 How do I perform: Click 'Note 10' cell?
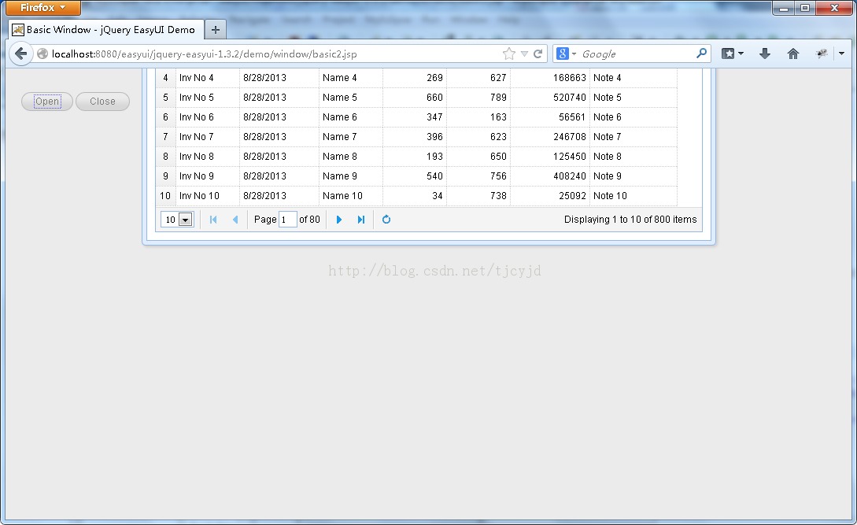click(634, 196)
